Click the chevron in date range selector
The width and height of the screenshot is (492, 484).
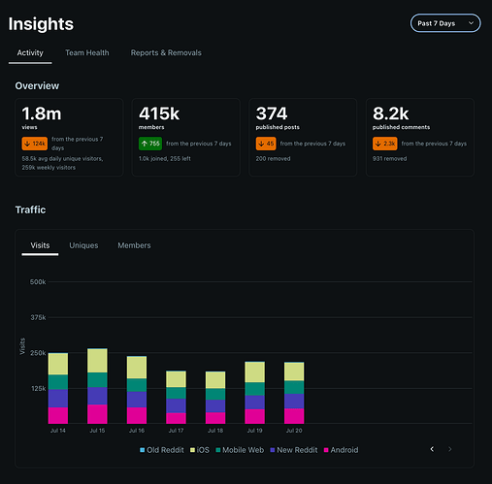point(471,23)
